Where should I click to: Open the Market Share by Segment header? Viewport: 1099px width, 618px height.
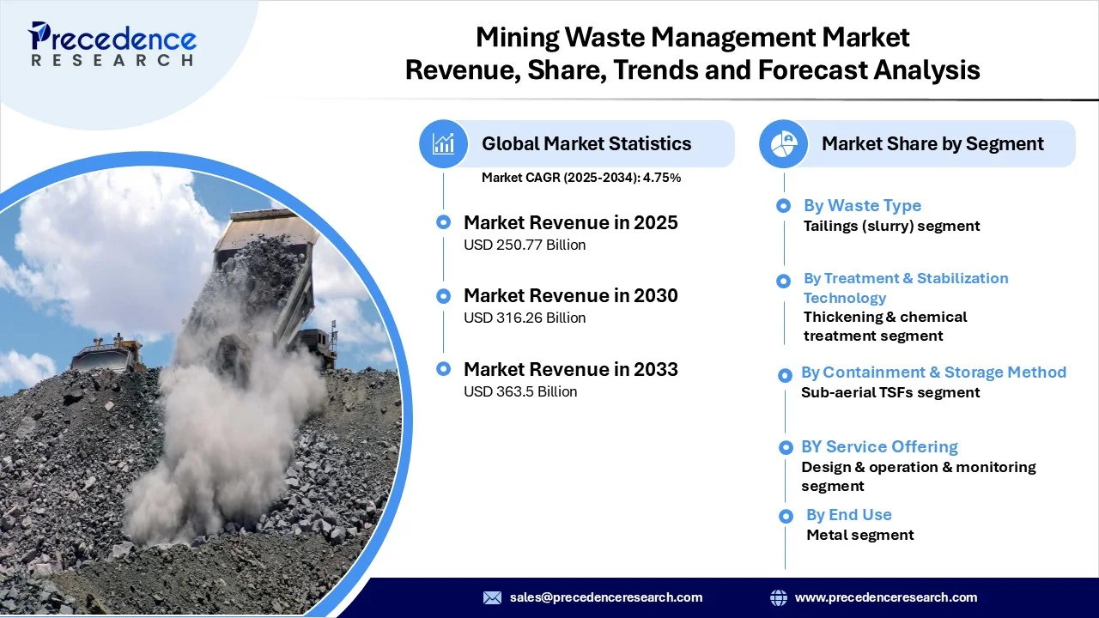click(932, 143)
